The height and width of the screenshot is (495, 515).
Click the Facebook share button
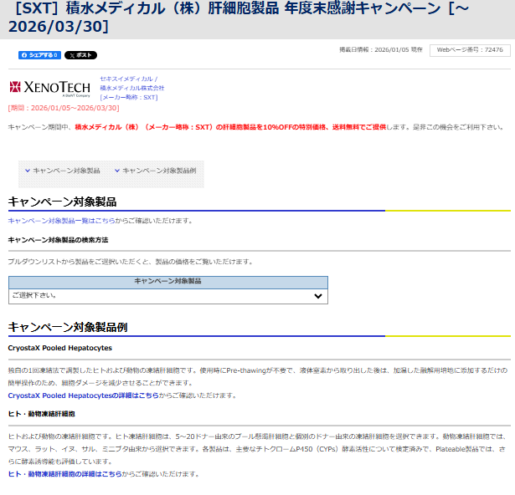click(x=39, y=55)
